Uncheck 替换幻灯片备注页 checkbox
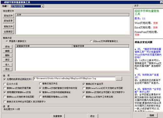Viewport: 163px width, 118px height. (x=84, y=84)
